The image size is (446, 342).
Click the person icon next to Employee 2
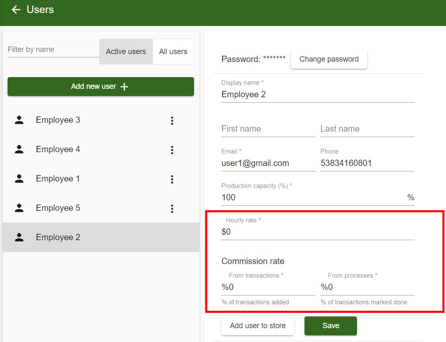click(19, 237)
